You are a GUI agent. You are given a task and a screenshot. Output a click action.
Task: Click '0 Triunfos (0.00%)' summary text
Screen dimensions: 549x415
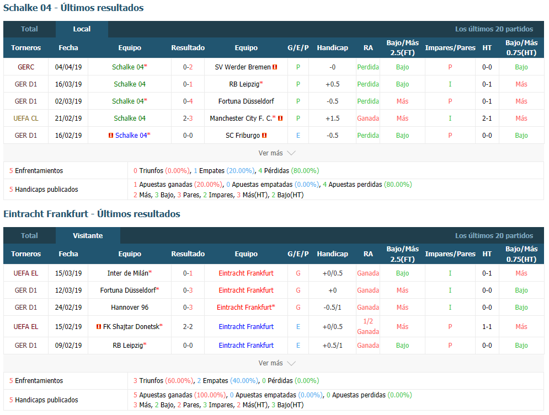162,171
